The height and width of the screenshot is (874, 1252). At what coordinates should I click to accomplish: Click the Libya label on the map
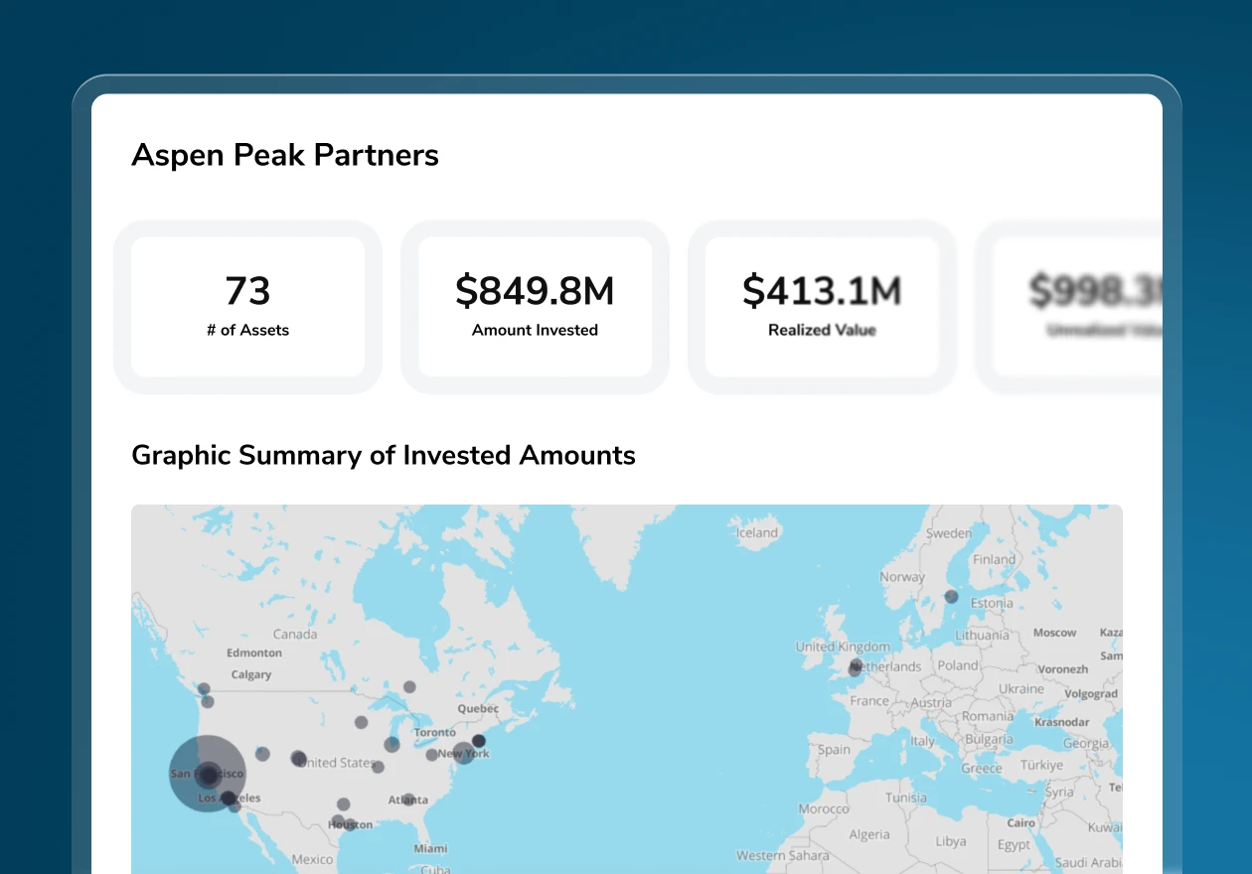[x=951, y=841]
